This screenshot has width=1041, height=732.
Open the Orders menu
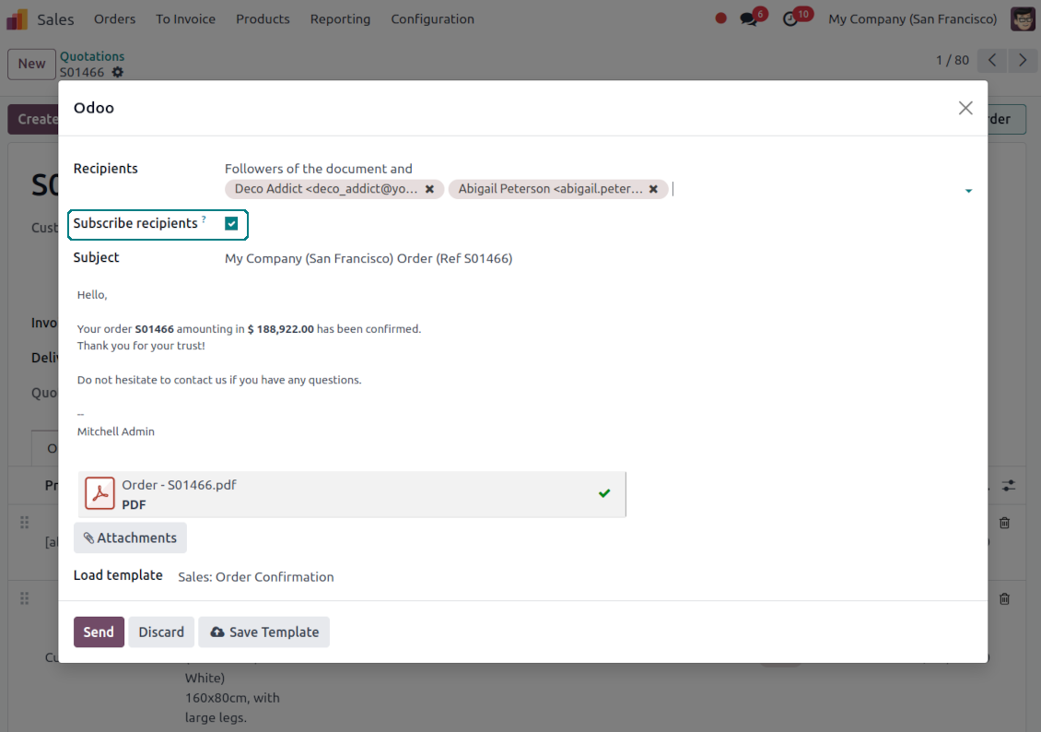point(114,19)
